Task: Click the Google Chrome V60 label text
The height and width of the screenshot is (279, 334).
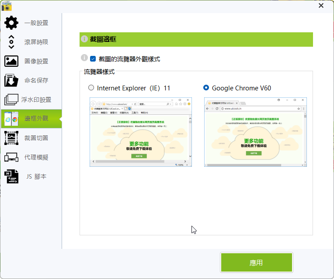Action: [x=241, y=88]
